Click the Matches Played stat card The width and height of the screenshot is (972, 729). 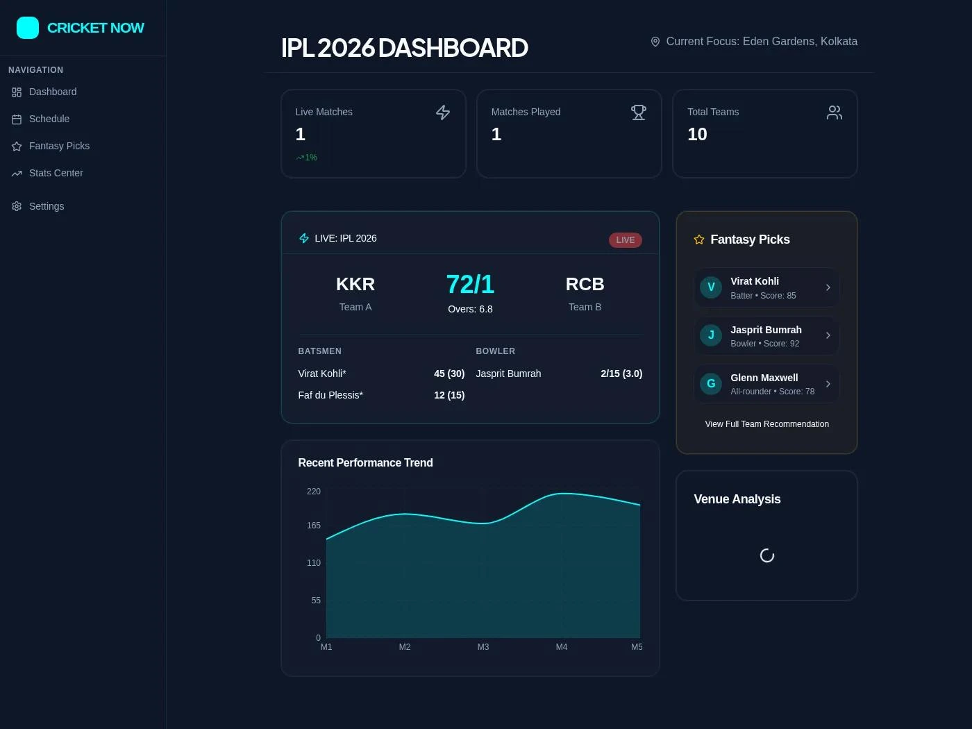569,133
